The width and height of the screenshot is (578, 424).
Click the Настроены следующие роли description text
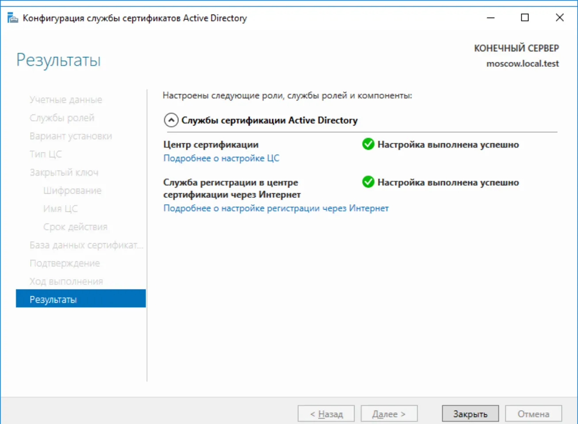click(x=287, y=95)
